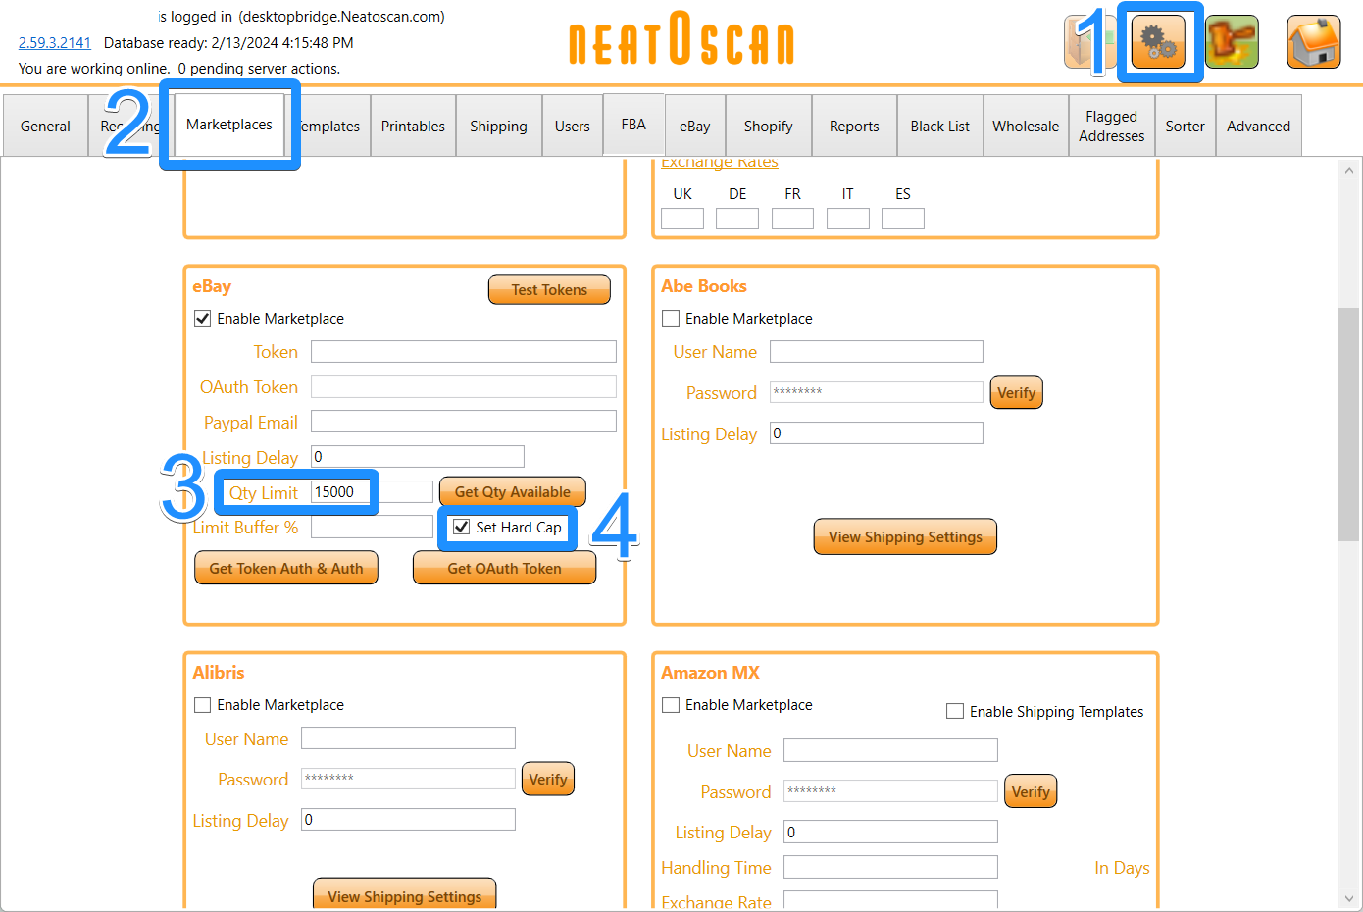Screen dimensions: 1363x912
Task: Toggle eBay Enable Marketplace checkbox
Action: click(x=203, y=318)
